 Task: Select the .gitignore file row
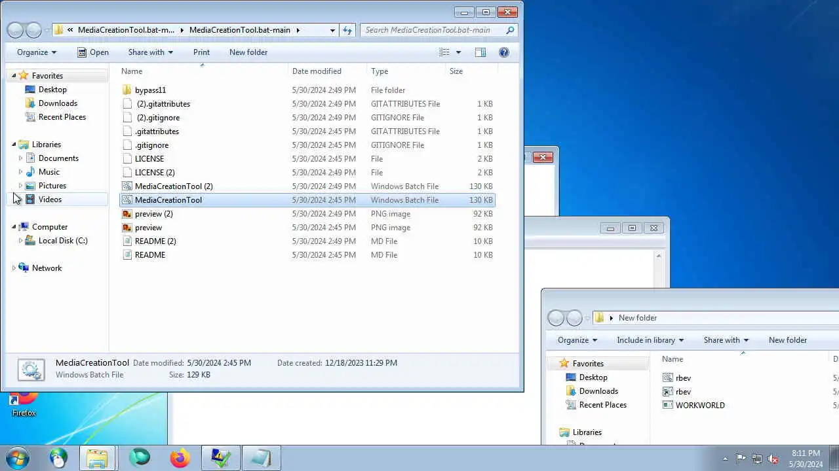coord(307,145)
